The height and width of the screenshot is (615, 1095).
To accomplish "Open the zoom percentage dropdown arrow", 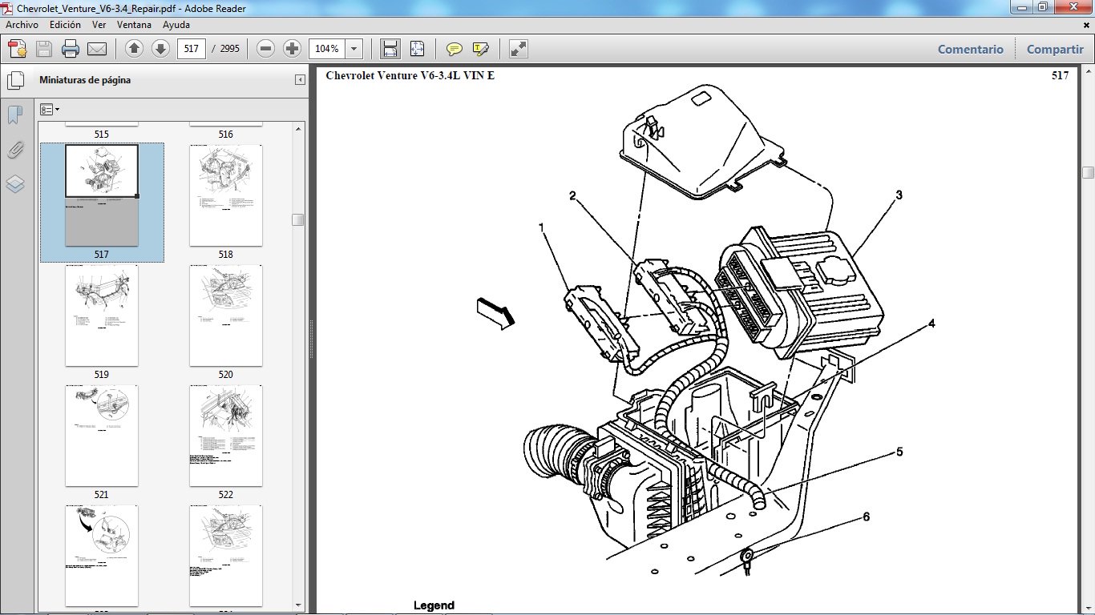I will [x=354, y=49].
